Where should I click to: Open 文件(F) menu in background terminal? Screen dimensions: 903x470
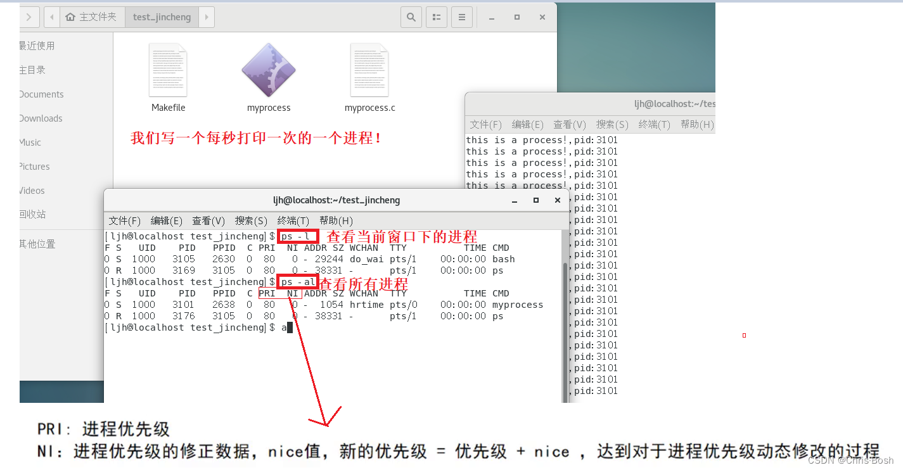pyautogui.click(x=486, y=124)
